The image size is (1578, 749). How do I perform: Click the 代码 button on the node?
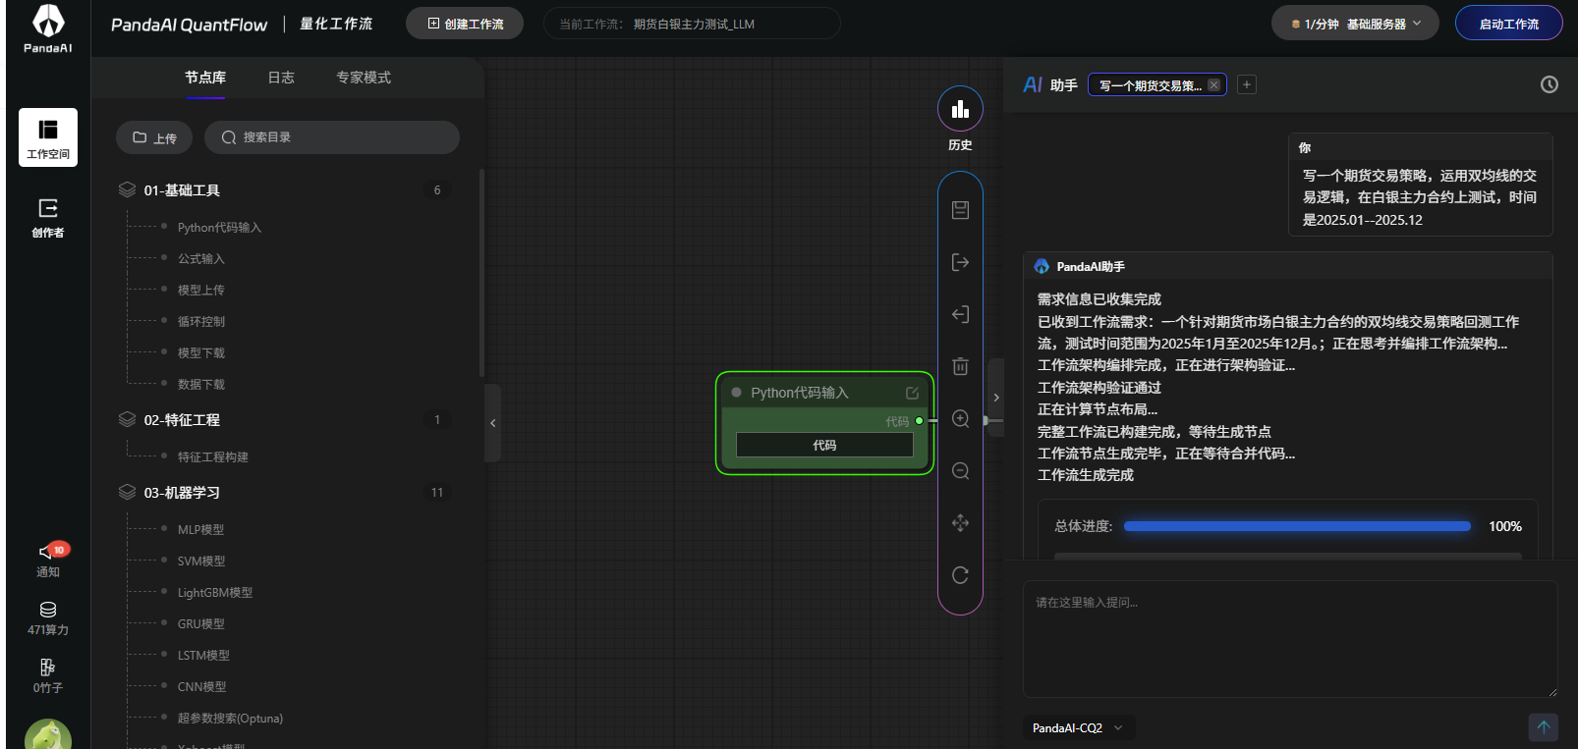pos(824,445)
